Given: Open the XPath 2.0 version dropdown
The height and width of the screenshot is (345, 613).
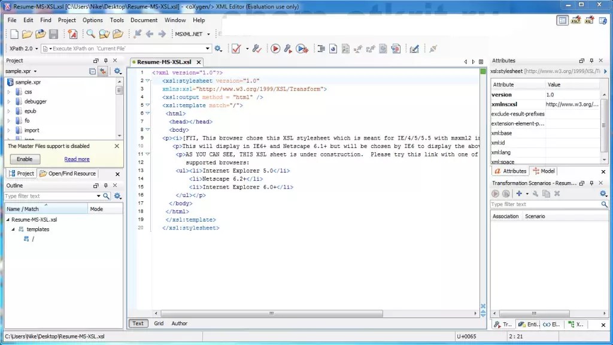Looking at the screenshot, I should [37, 49].
